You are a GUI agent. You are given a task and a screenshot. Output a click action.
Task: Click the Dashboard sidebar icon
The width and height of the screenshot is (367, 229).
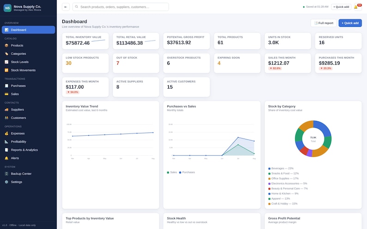(x=6, y=30)
